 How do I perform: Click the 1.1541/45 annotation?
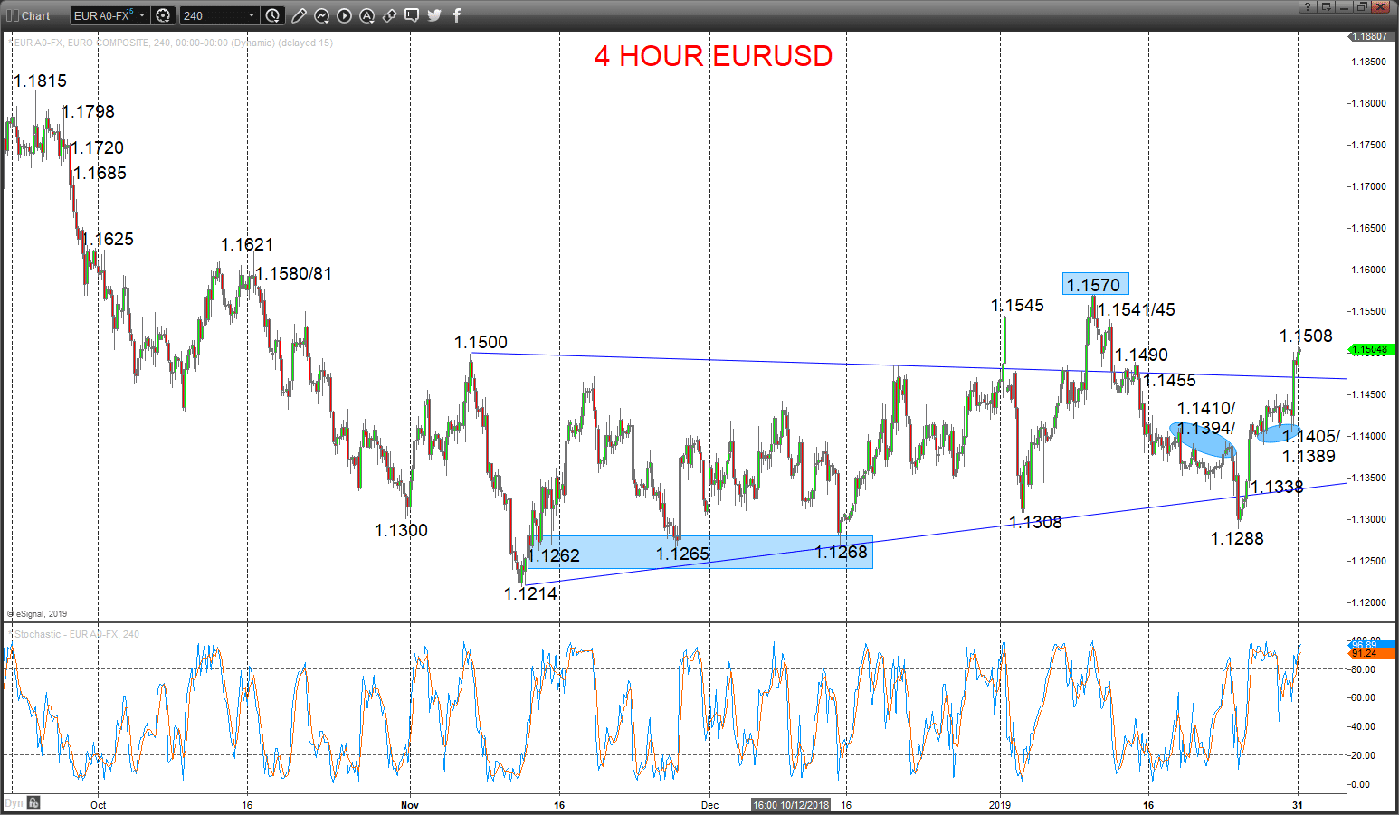(x=1137, y=309)
